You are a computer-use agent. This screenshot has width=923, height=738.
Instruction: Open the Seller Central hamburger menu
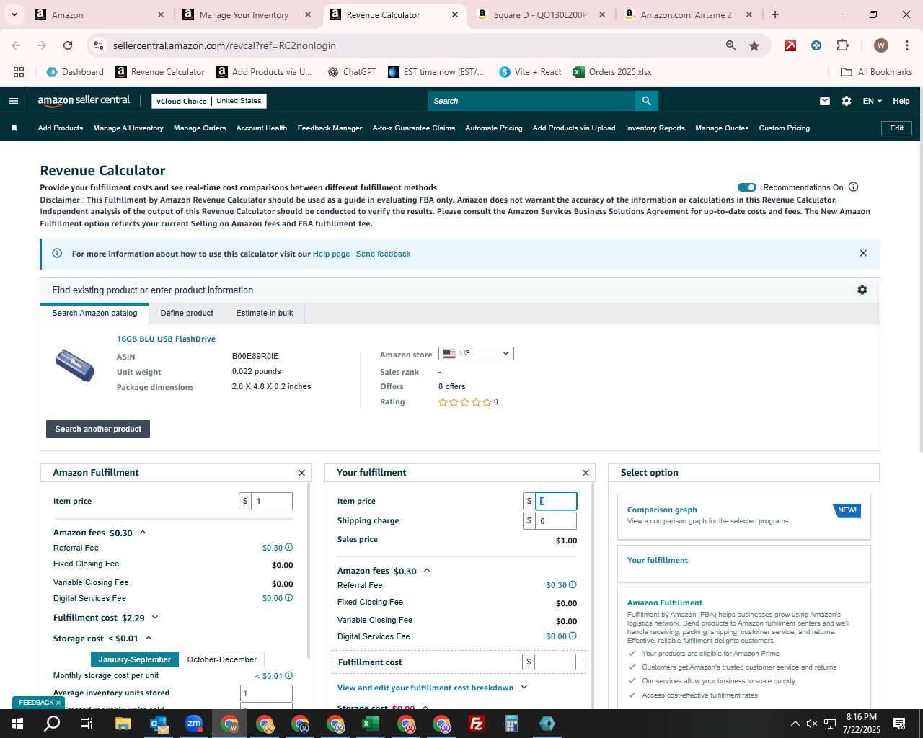tap(13, 101)
